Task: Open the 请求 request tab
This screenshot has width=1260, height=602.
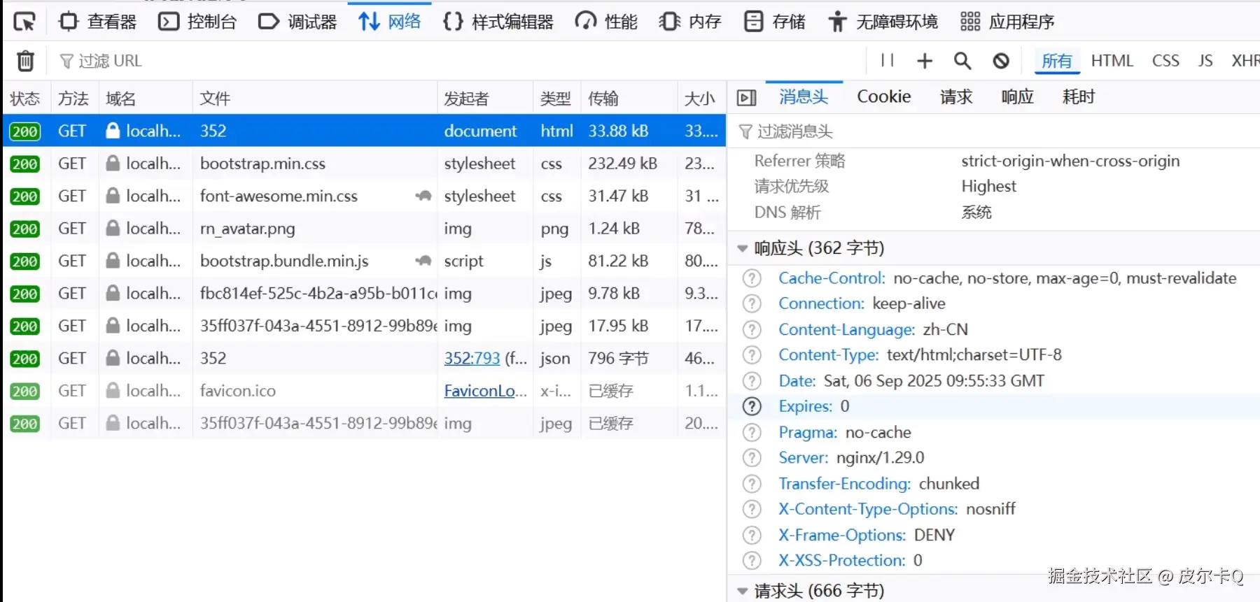Action: pos(956,96)
